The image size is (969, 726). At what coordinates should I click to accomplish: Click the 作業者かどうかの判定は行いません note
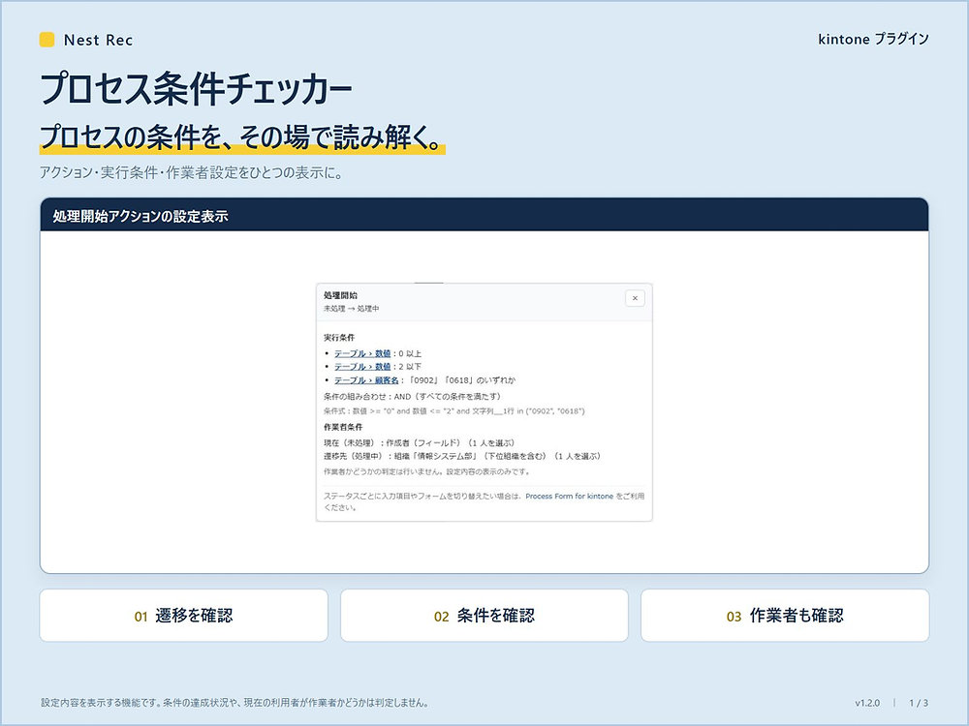click(x=426, y=471)
